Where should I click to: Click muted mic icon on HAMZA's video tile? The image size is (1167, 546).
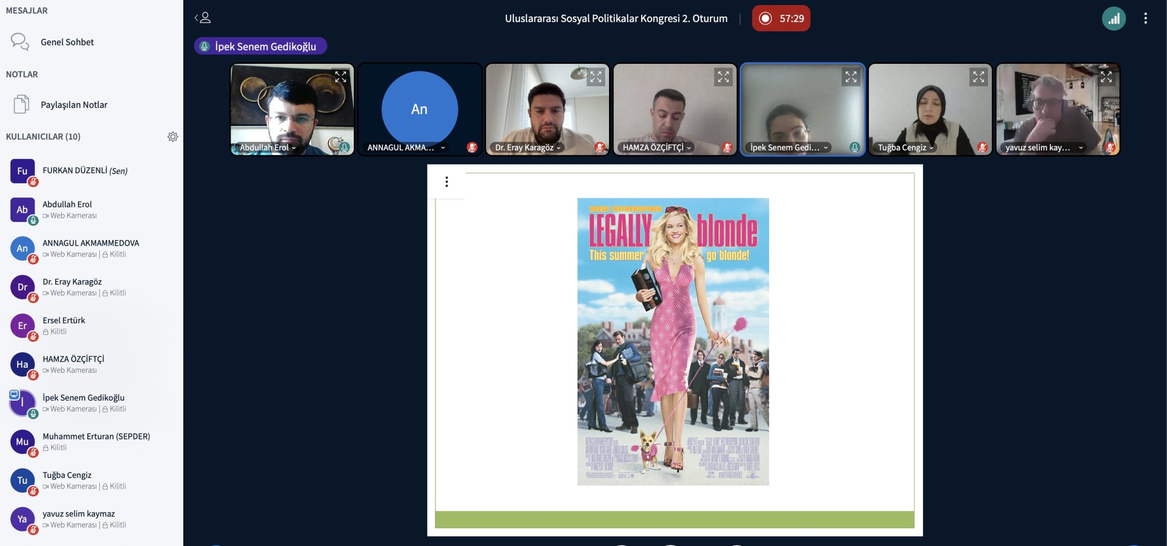tap(727, 147)
